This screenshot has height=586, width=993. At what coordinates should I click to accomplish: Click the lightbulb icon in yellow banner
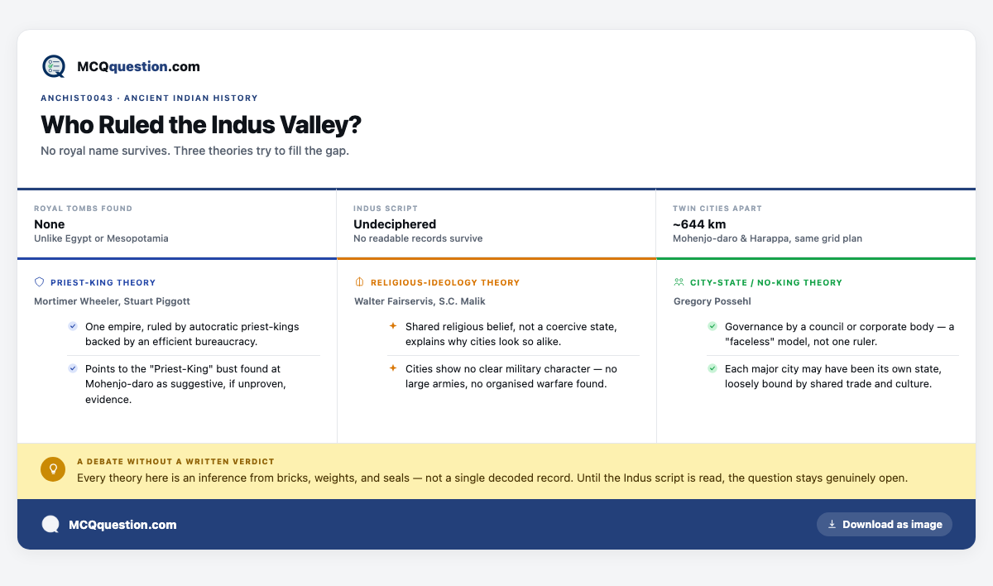click(53, 468)
